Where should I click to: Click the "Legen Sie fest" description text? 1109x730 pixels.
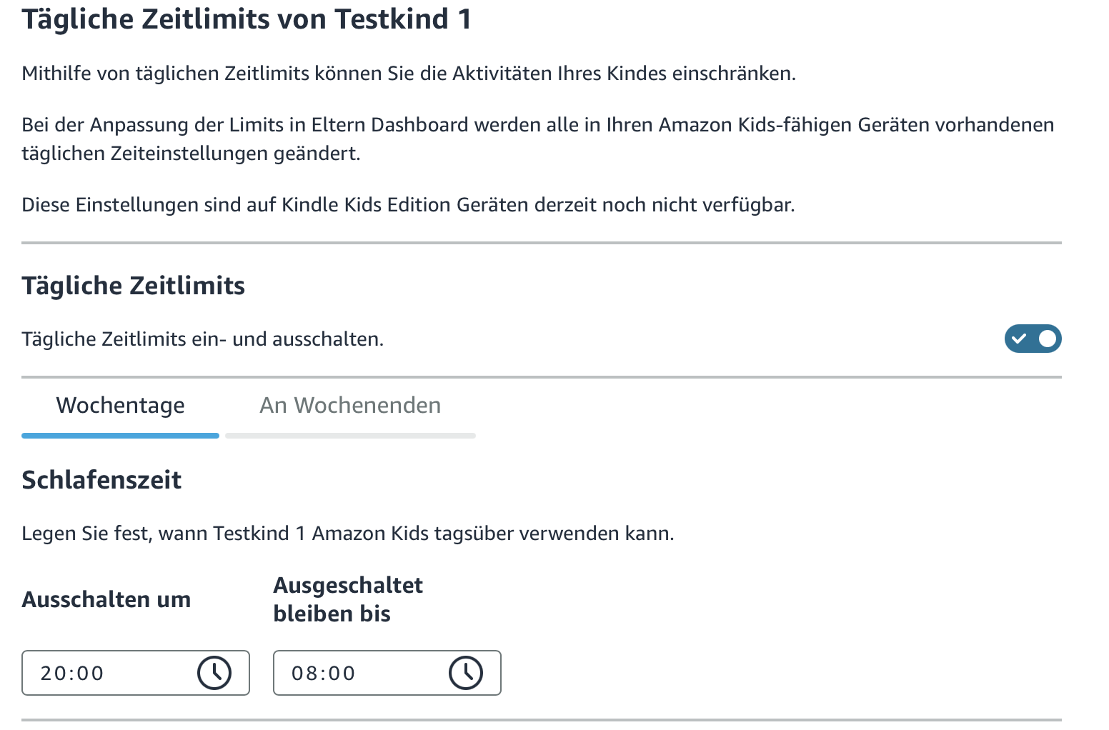coord(347,534)
